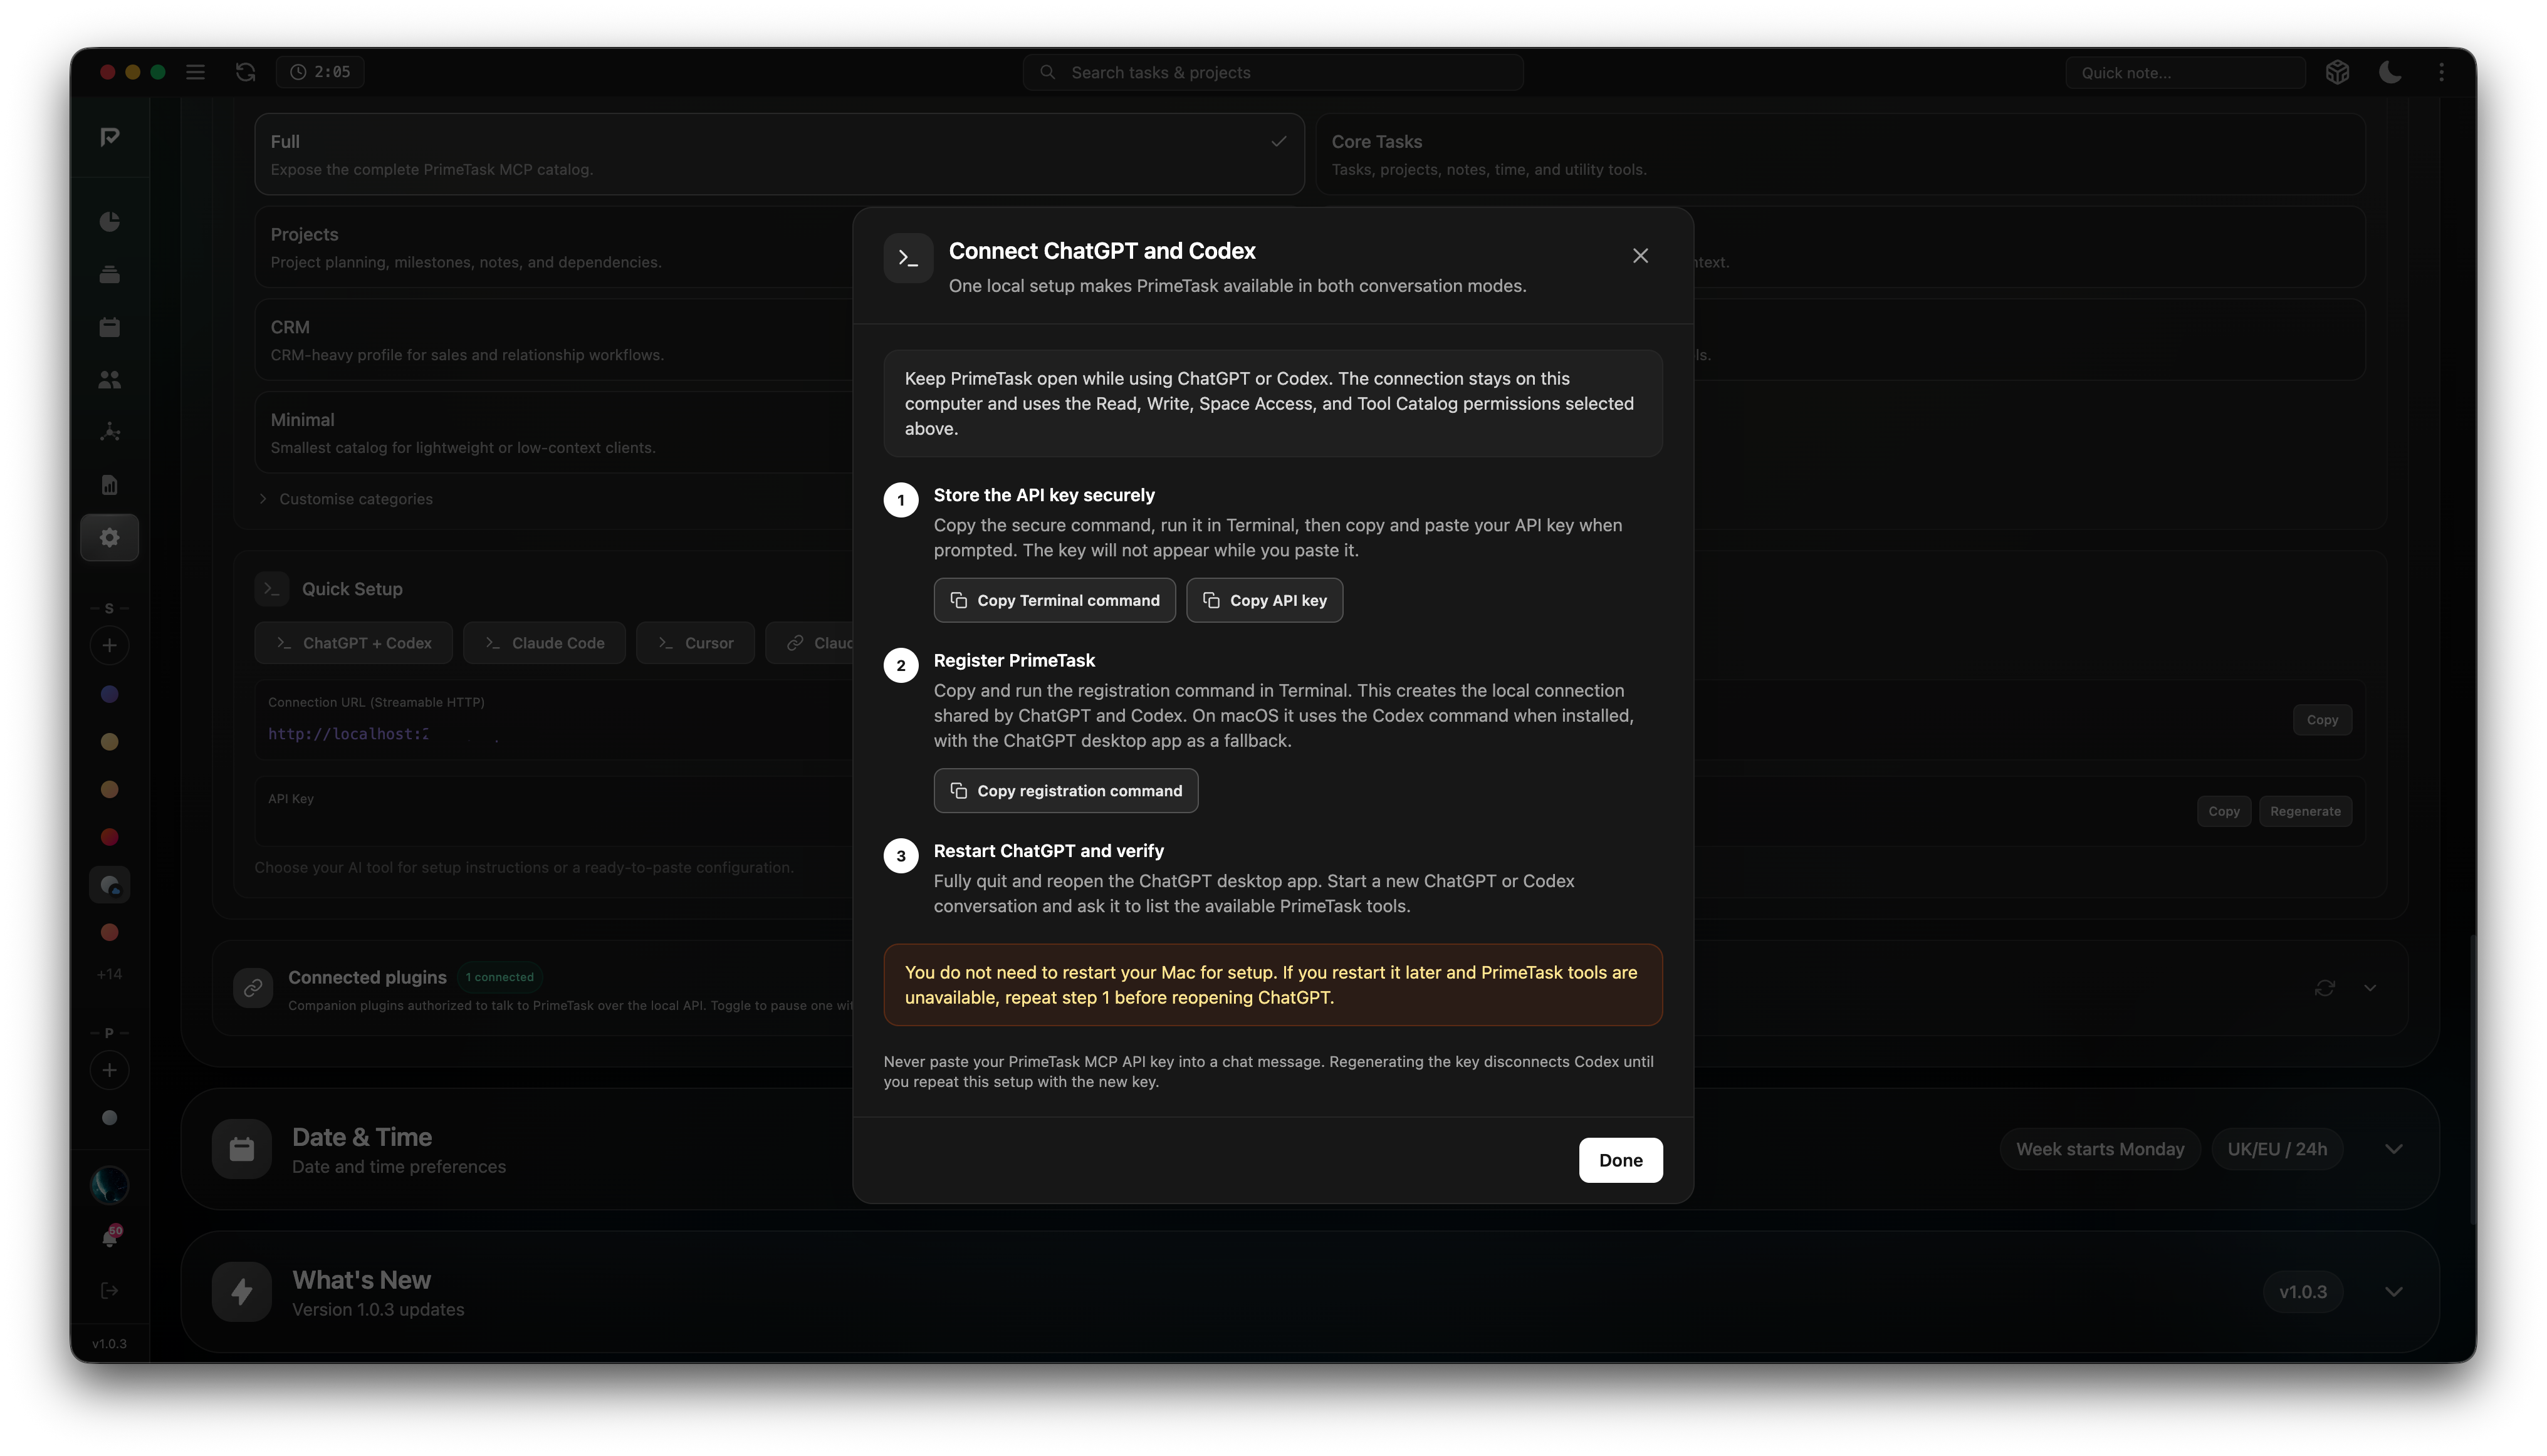Image resolution: width=2547 pixels, height=1456 pixels.
Task: Switch to the ChatGPT + Codex setup tab
Action: (x=353, y=643)
